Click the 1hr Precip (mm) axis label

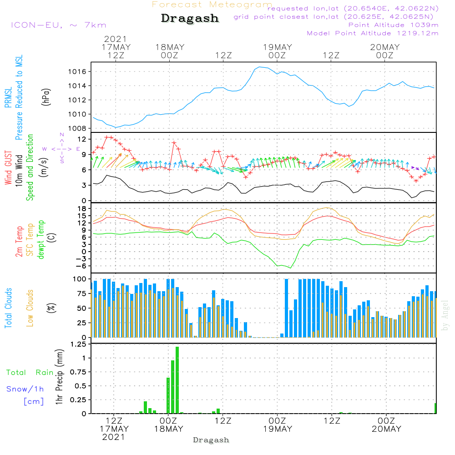click(x=59, y=377)
